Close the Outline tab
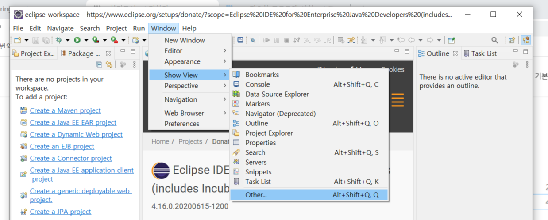The width and height of the screenshot is (548, 220). [x=455, y=53]
